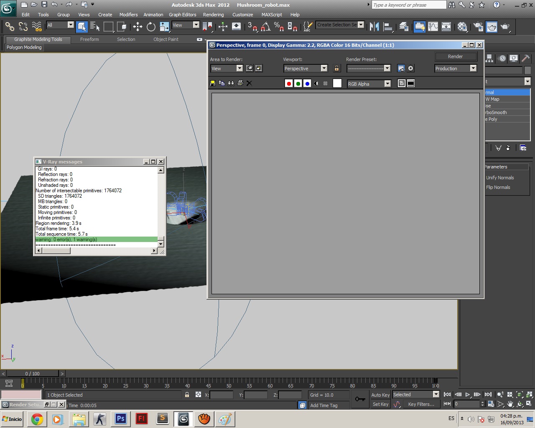Click the Align tool icon
Viewport: 535px width, 428px height.
(x=388, y=26)
